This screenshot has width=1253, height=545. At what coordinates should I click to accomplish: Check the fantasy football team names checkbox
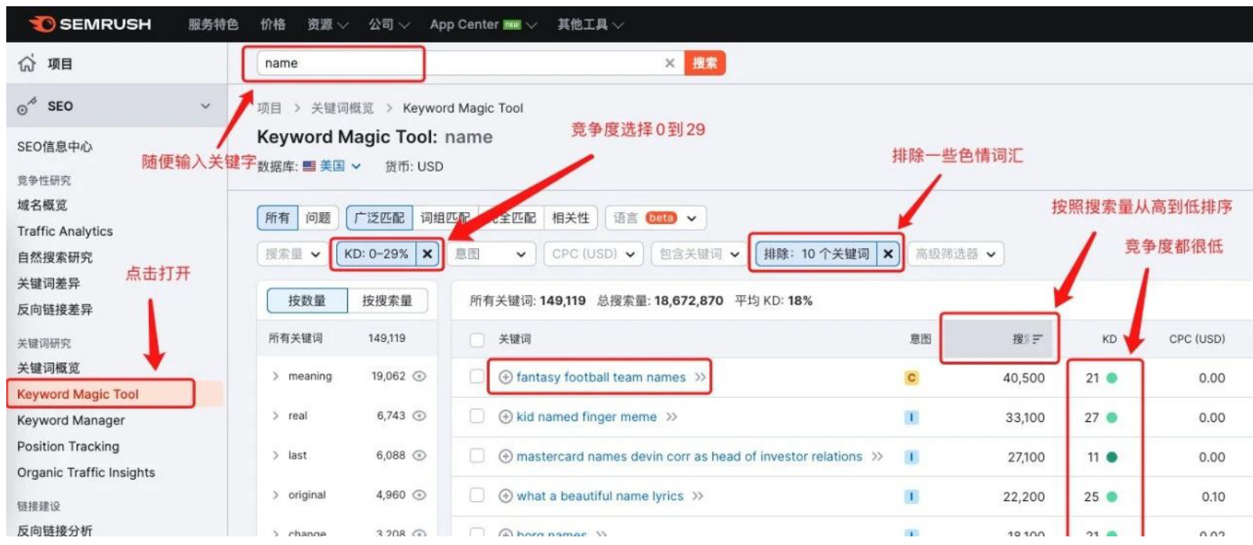476,377
